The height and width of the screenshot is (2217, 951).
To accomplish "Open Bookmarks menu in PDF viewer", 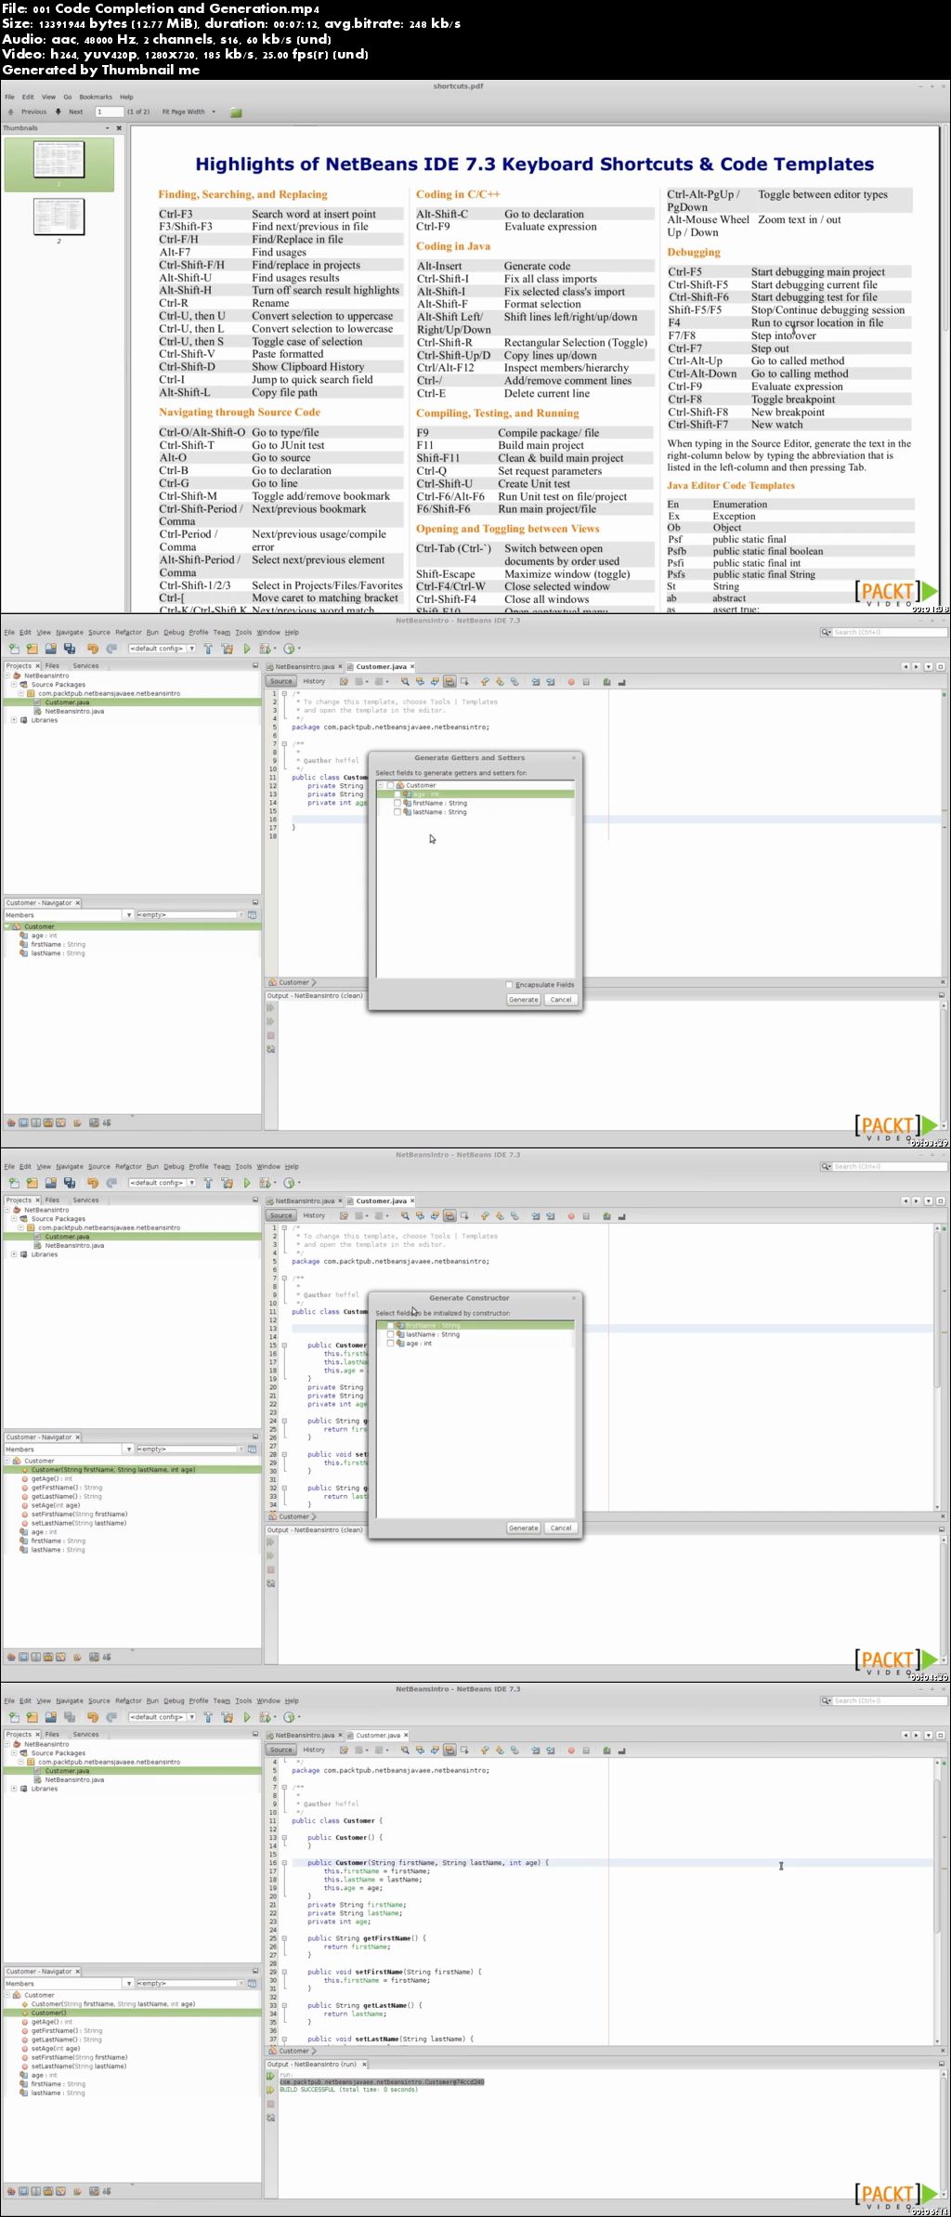I will 96,97.
